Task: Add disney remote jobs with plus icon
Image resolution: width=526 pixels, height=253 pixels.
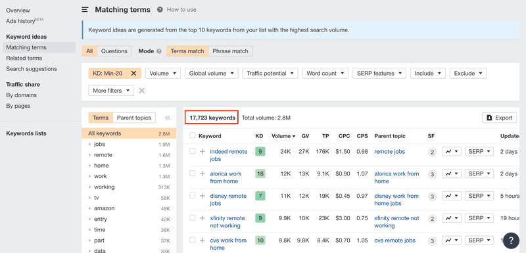Action: [x=202, y=196]
